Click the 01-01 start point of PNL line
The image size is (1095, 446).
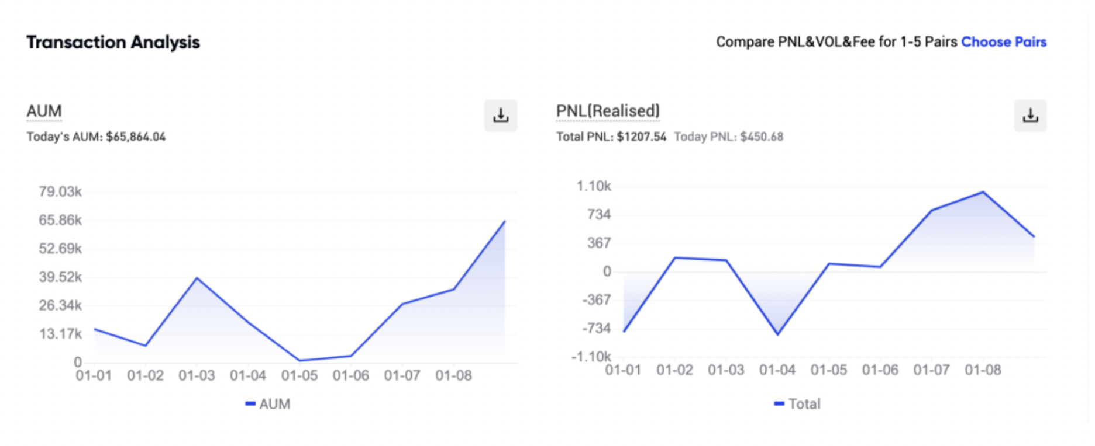[624, 332]
